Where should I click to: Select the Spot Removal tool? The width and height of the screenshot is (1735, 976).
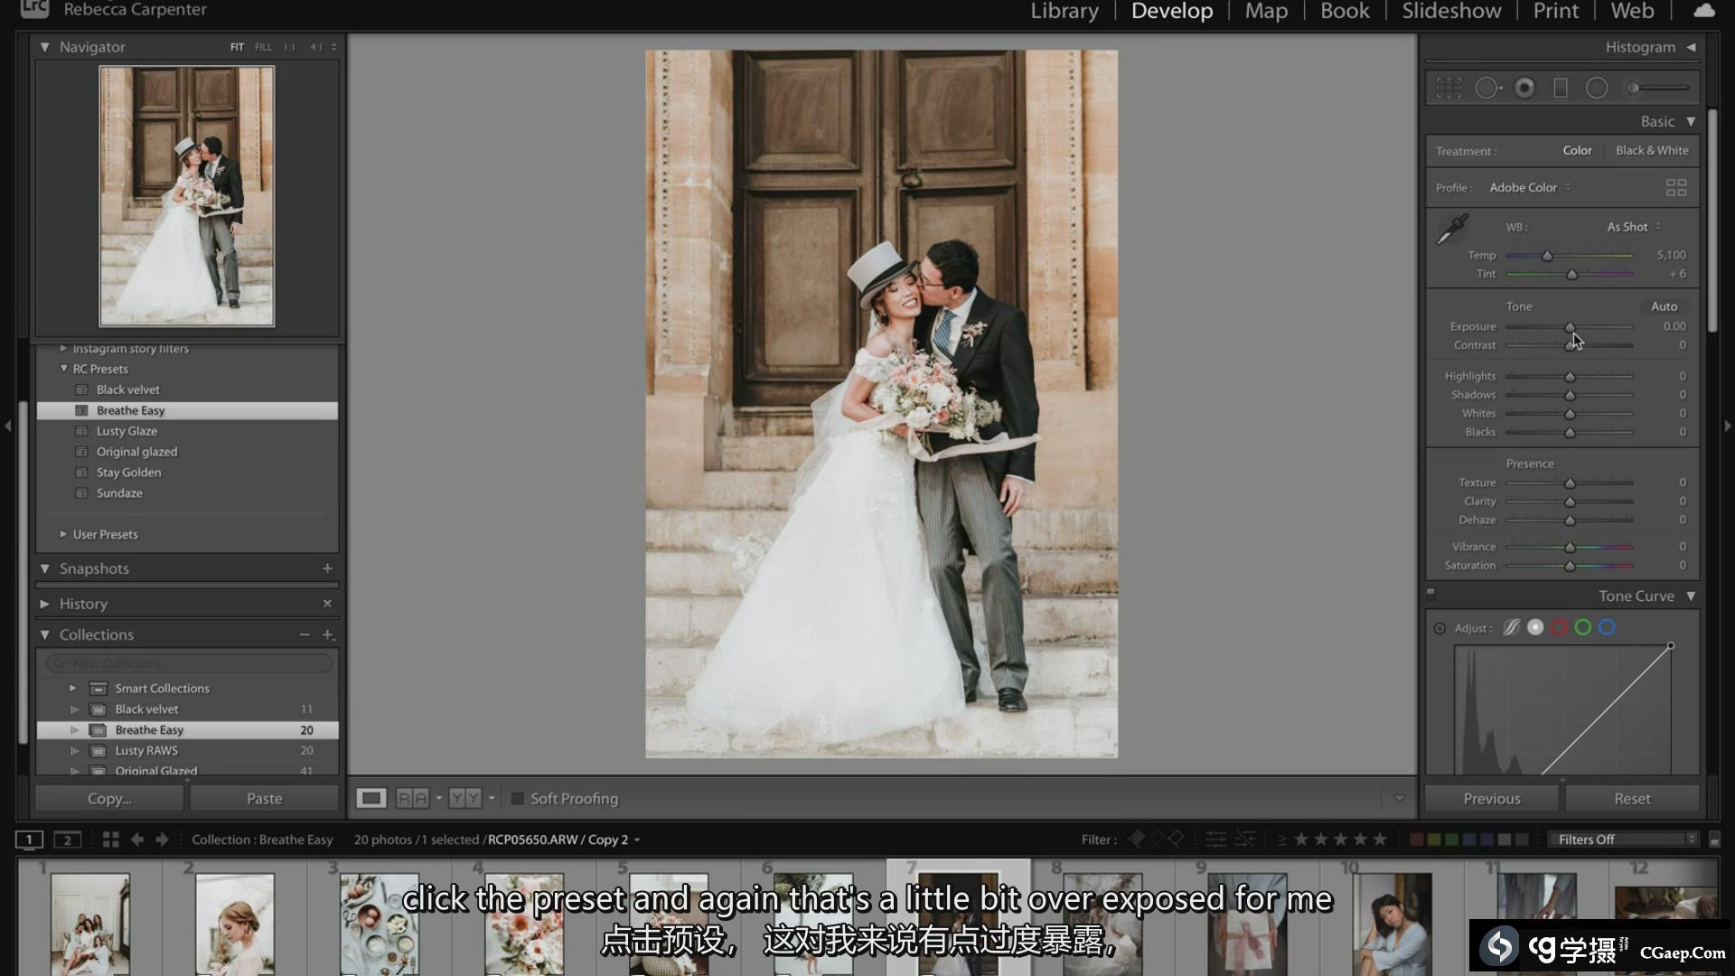(1486, 88)
